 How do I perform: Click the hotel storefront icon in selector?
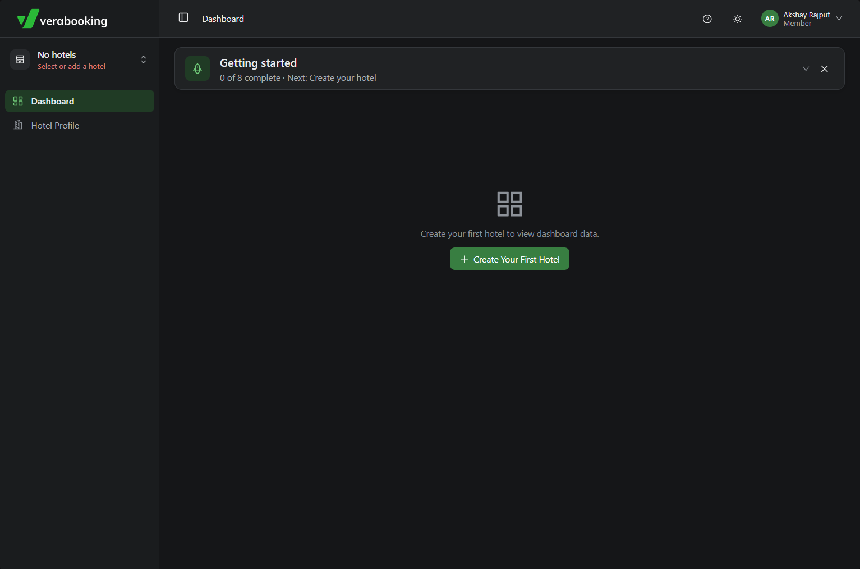(20, 59)
